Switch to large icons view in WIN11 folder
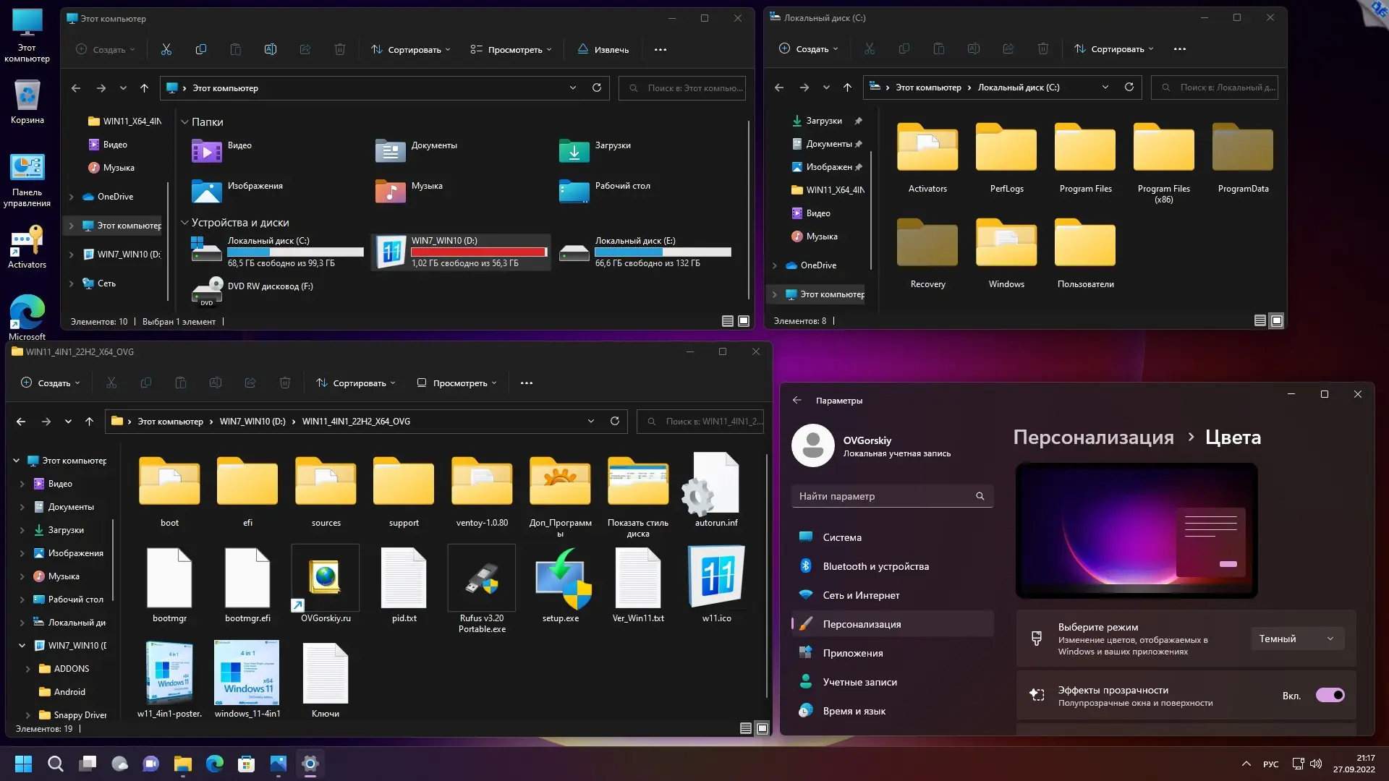This screenshot has height=781, width=1389. 762,728
